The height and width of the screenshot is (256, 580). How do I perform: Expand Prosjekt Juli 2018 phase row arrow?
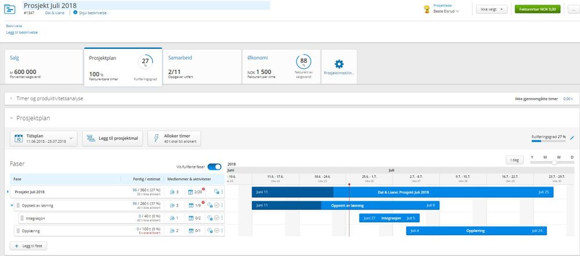pyautogui.click(x=8, y=192)
